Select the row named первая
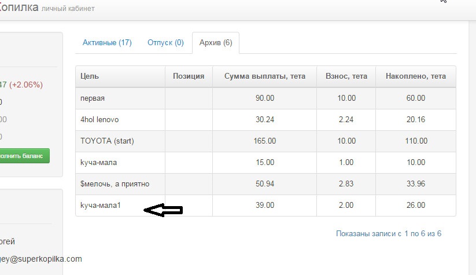 (x=265, y=98)
